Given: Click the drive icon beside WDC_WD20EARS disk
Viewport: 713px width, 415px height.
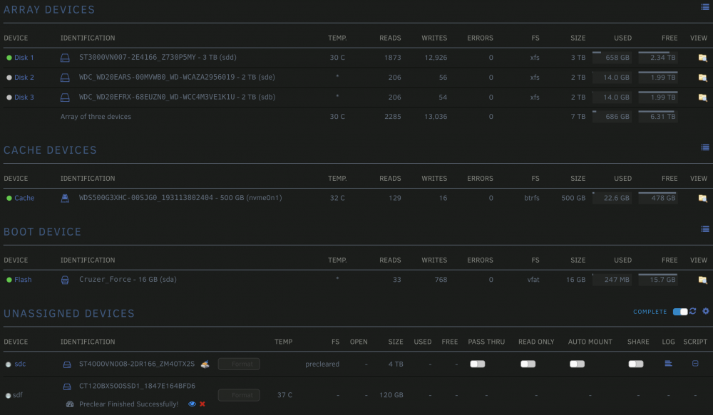Looking at the screenshot, I should tap(65, 78).
